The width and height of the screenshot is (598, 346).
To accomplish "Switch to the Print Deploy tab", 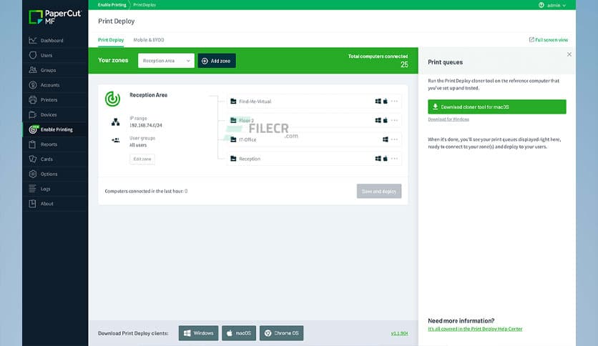I will click(x=111, y=39).
